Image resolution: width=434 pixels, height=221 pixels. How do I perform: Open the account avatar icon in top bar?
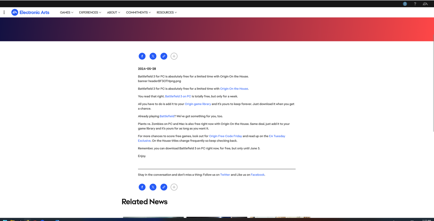tap(405, 4)
